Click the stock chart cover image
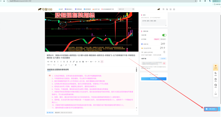 92,32
